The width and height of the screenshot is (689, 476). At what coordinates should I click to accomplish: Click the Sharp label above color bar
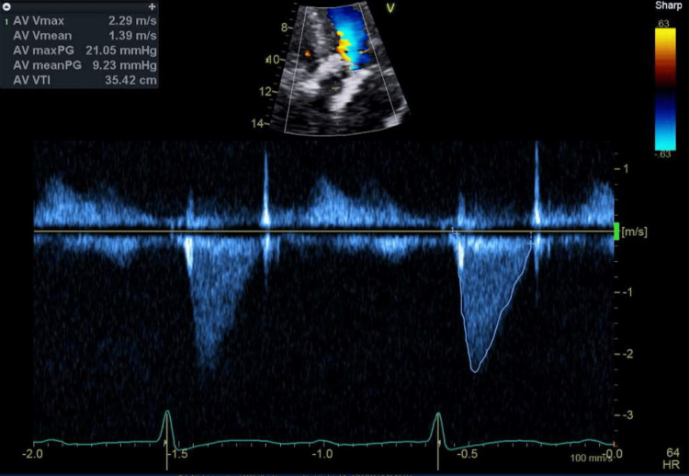point(668,6)
